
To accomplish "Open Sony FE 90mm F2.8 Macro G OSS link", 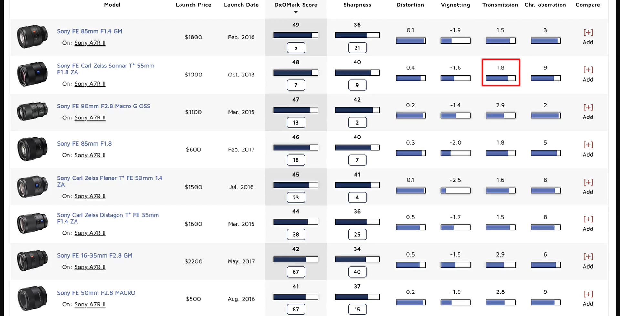I will coord(103,106).
